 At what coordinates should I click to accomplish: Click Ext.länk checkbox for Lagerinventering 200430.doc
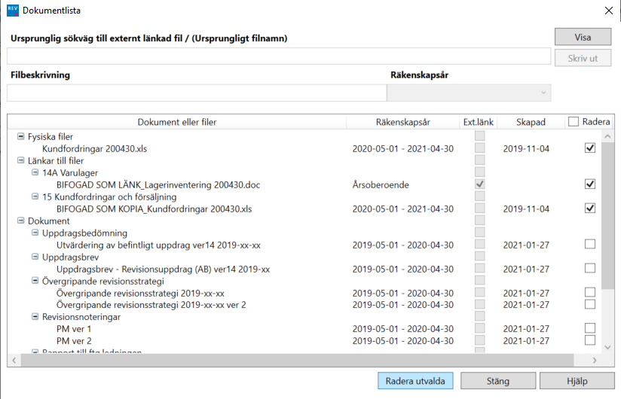[x=479, y=184]
